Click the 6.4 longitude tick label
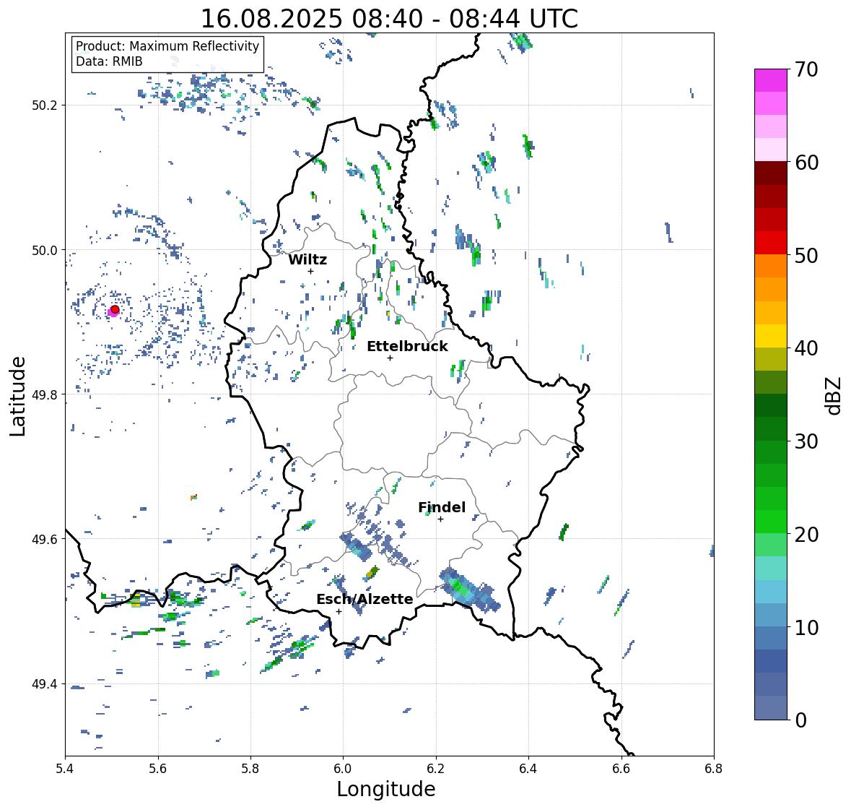Image resolution: width=851 pixels, height=807 pixels. tap(528, 769)
